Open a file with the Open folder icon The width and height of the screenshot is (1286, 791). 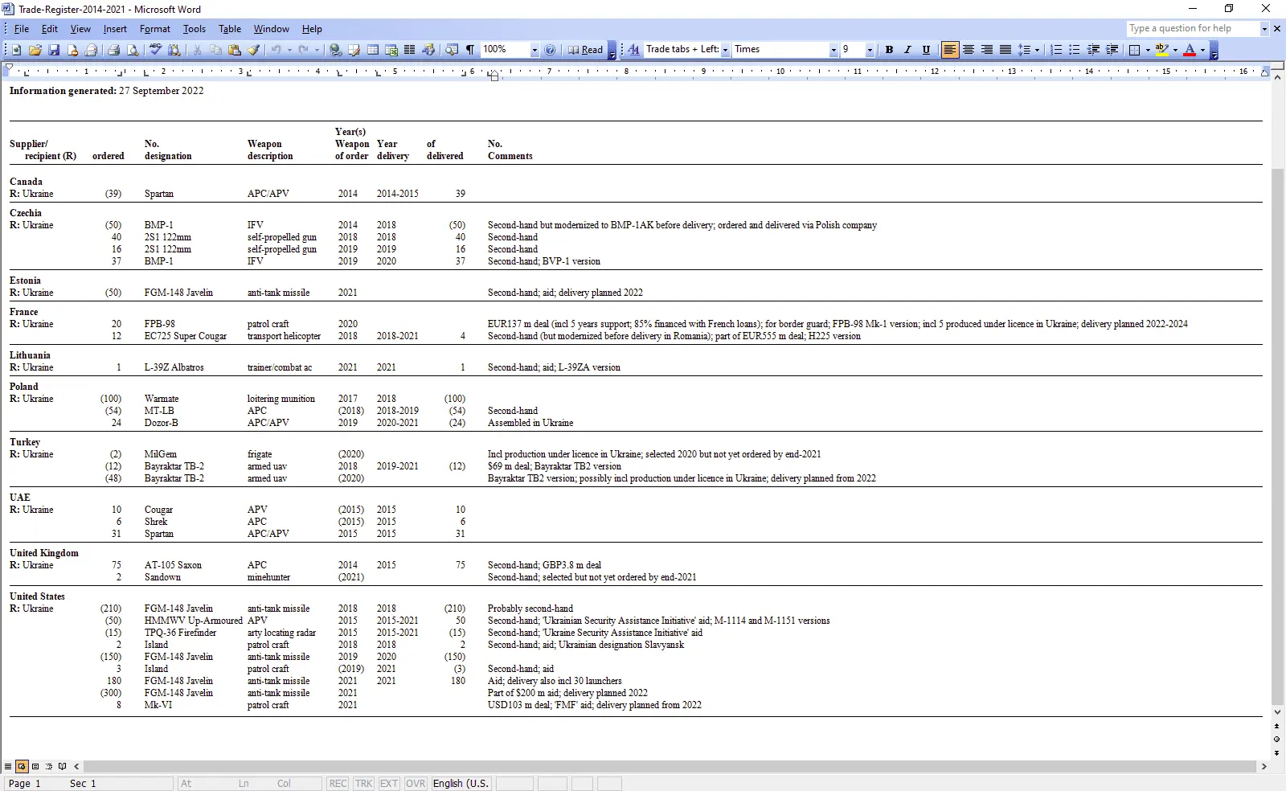[x=35, y=50]
